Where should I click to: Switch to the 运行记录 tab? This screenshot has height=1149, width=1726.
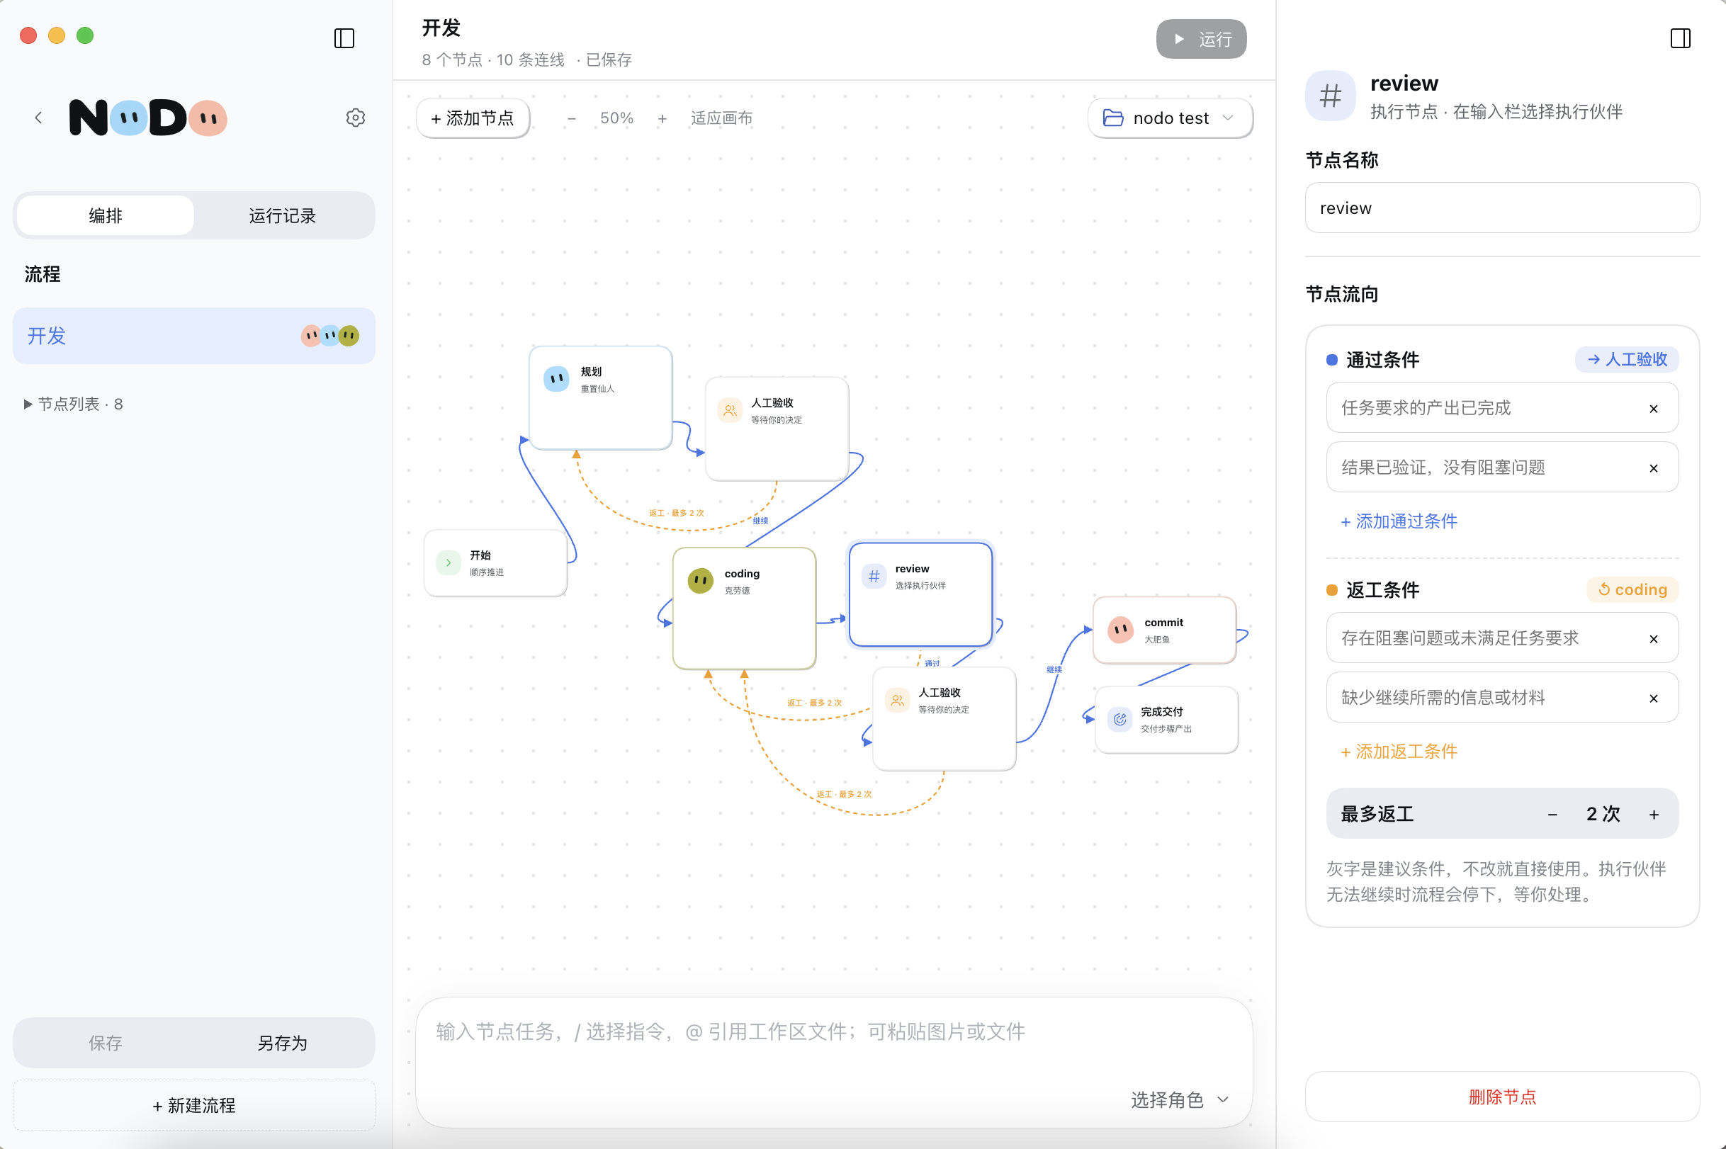[x=282, y=215]
